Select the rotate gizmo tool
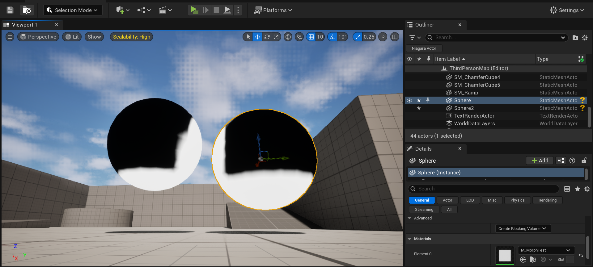Screen dimensions: 593x267 coord(267,37)
